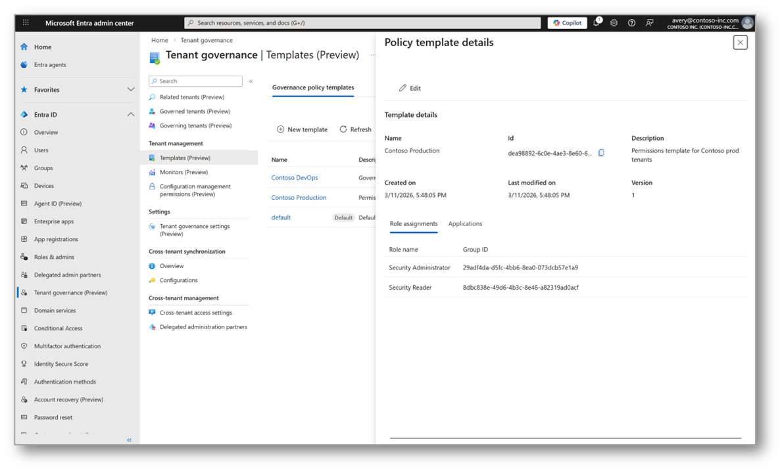Click the Edit button in details panel
The width and height of the screenshot is (784, 473).
pyautogui.click(x=410, y=89)
